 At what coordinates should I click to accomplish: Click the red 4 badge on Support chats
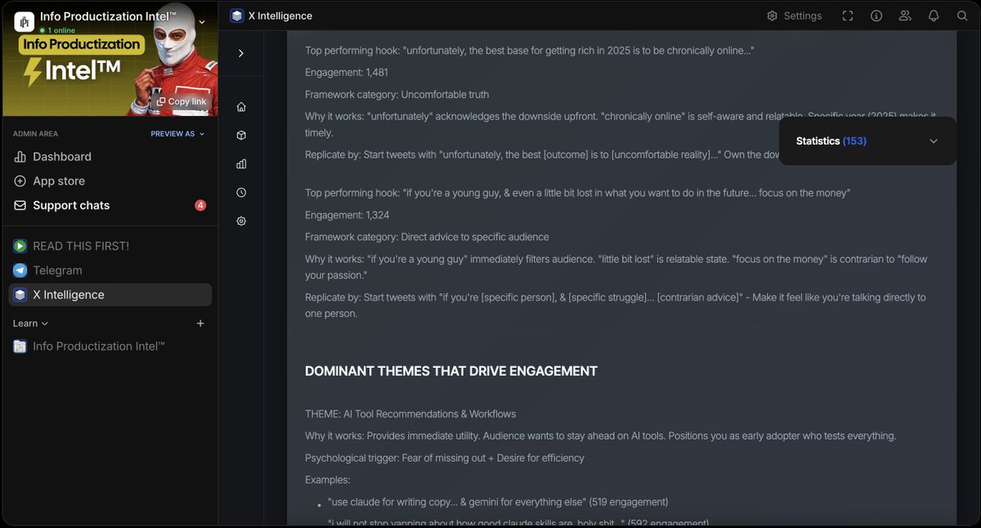pyautogui.click(x=200, y=205)
